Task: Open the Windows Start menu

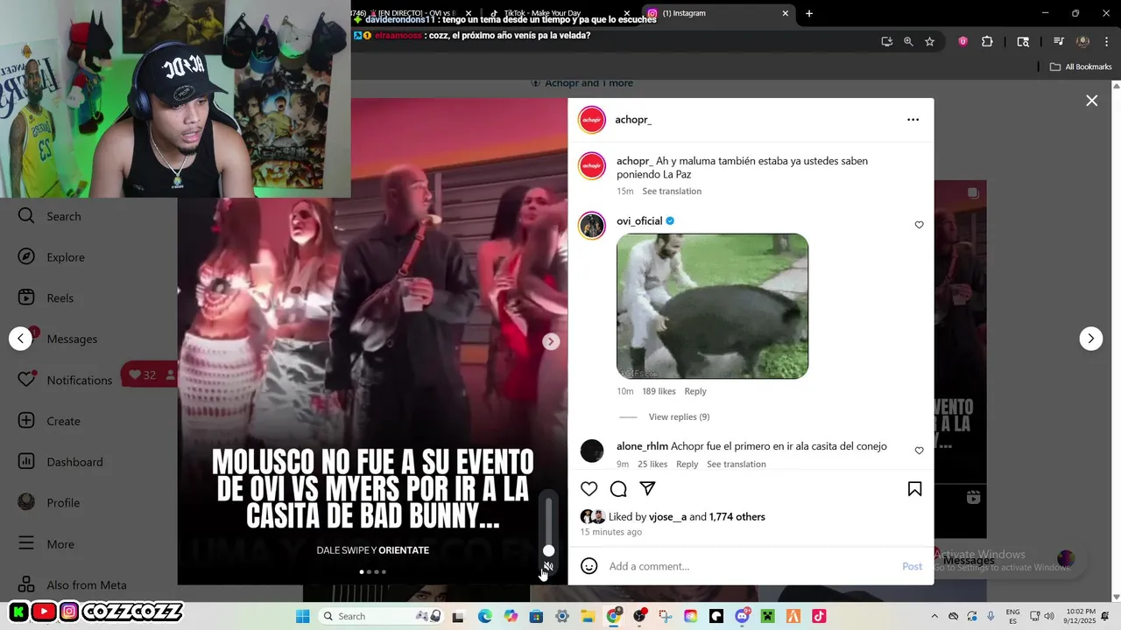Action: coord(302,616)
